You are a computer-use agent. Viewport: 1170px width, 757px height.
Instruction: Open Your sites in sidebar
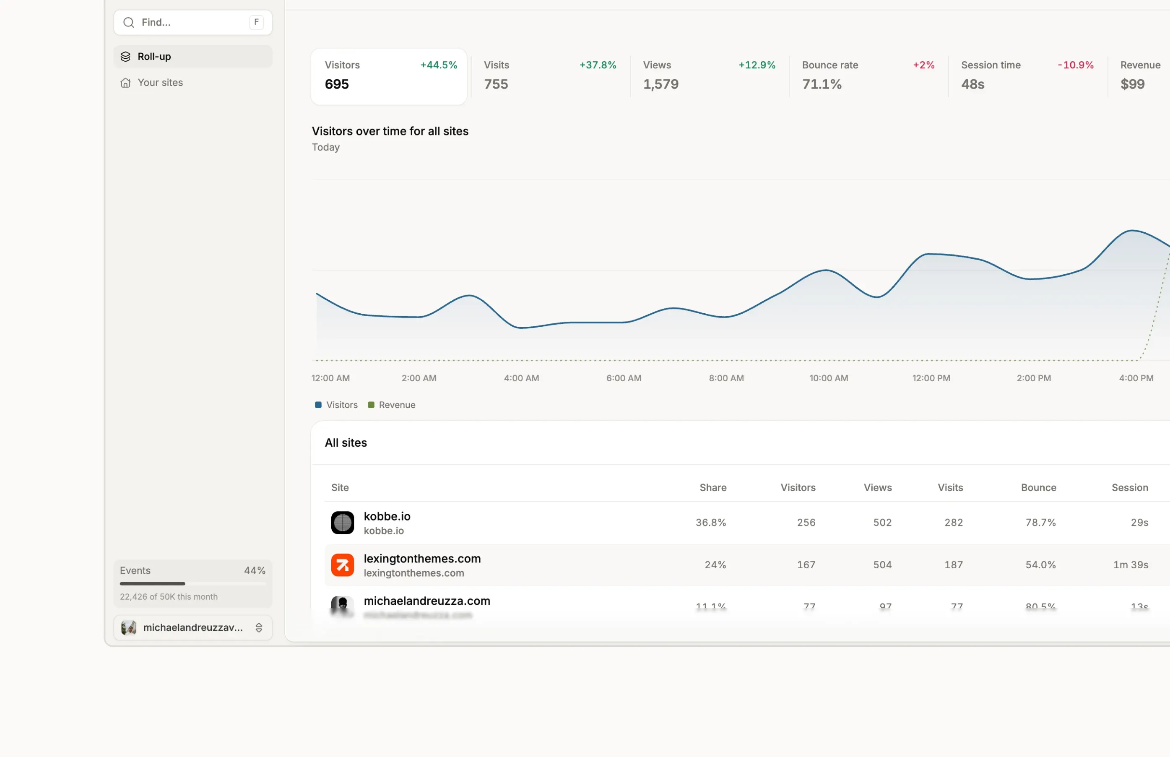click(x=193, y=83)
